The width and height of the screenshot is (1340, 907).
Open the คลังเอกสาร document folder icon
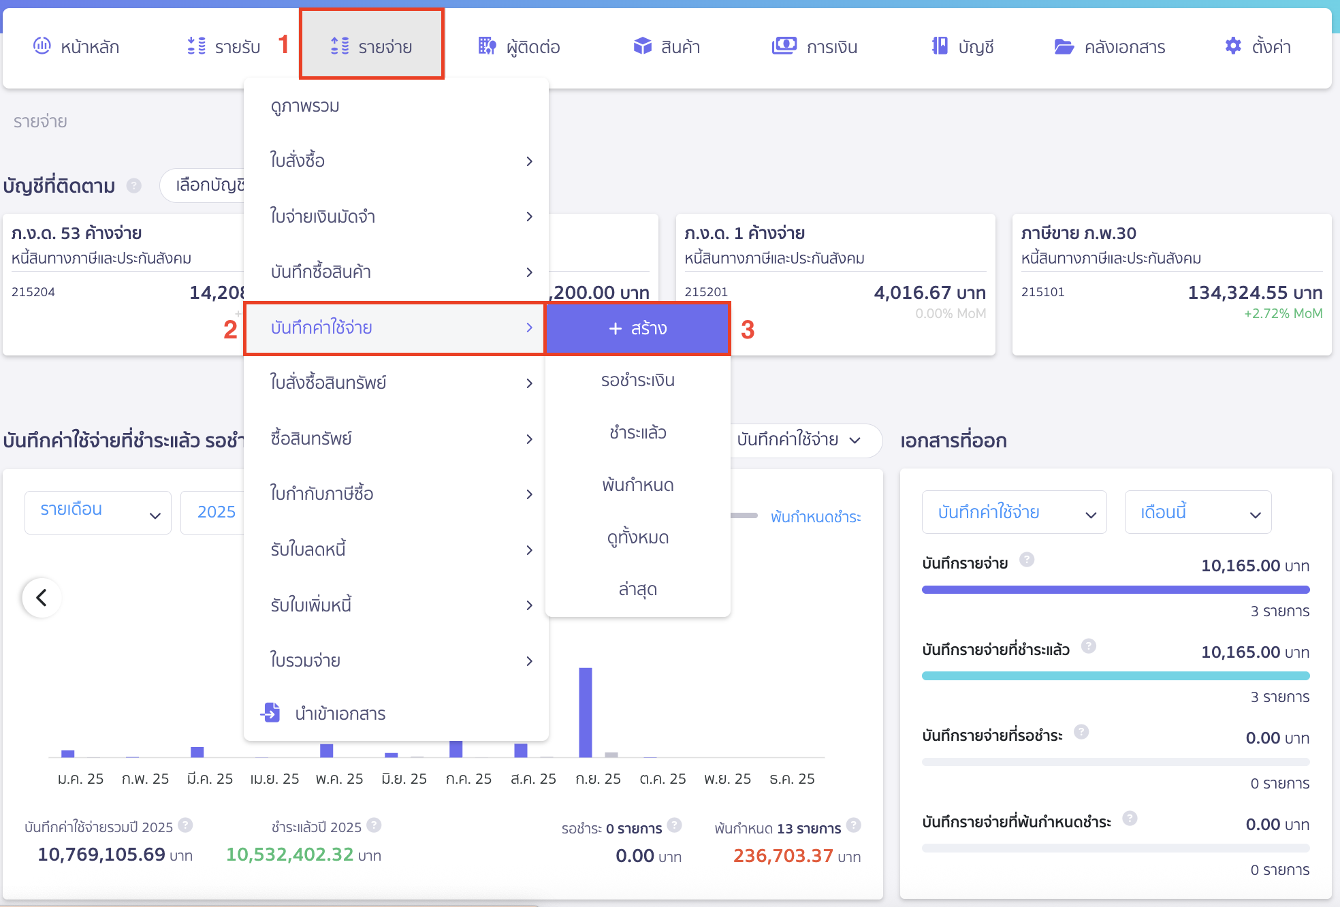click(x=1064, y=46)
